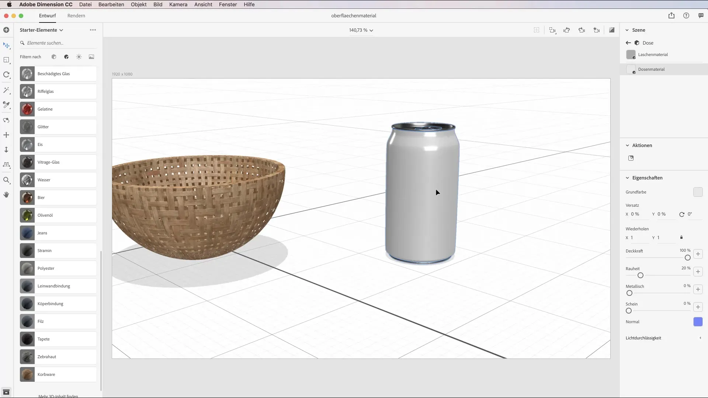Select the Orbit camera tool

point(6,120)
